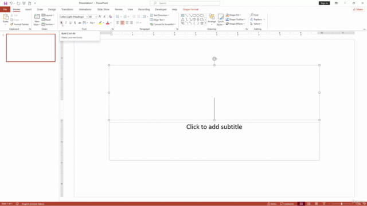
Task: Click the Paste clipboard icon
Action: click(5, 17)
